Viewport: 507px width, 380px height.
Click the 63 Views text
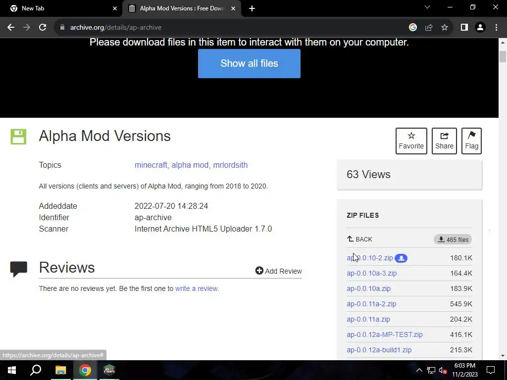[368, 175]
